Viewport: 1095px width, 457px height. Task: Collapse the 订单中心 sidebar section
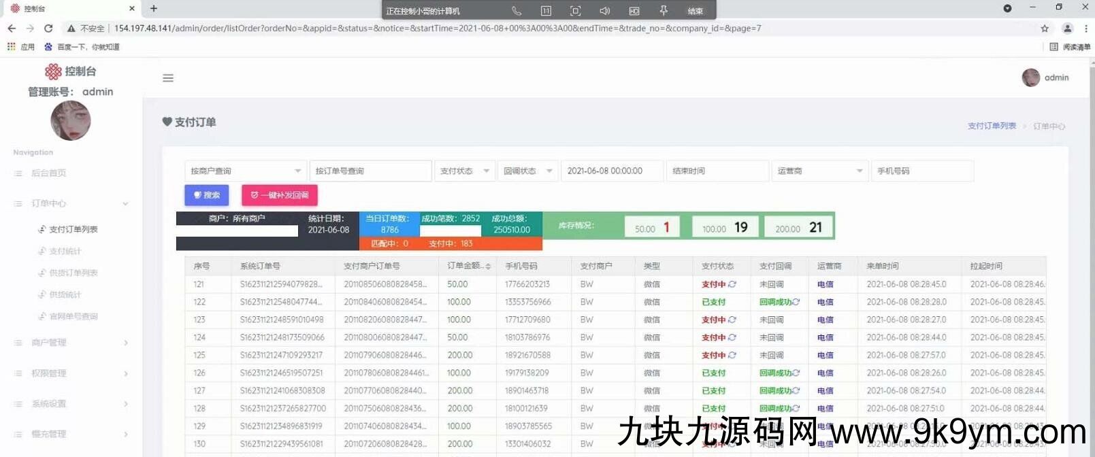[x=71, y=203]
